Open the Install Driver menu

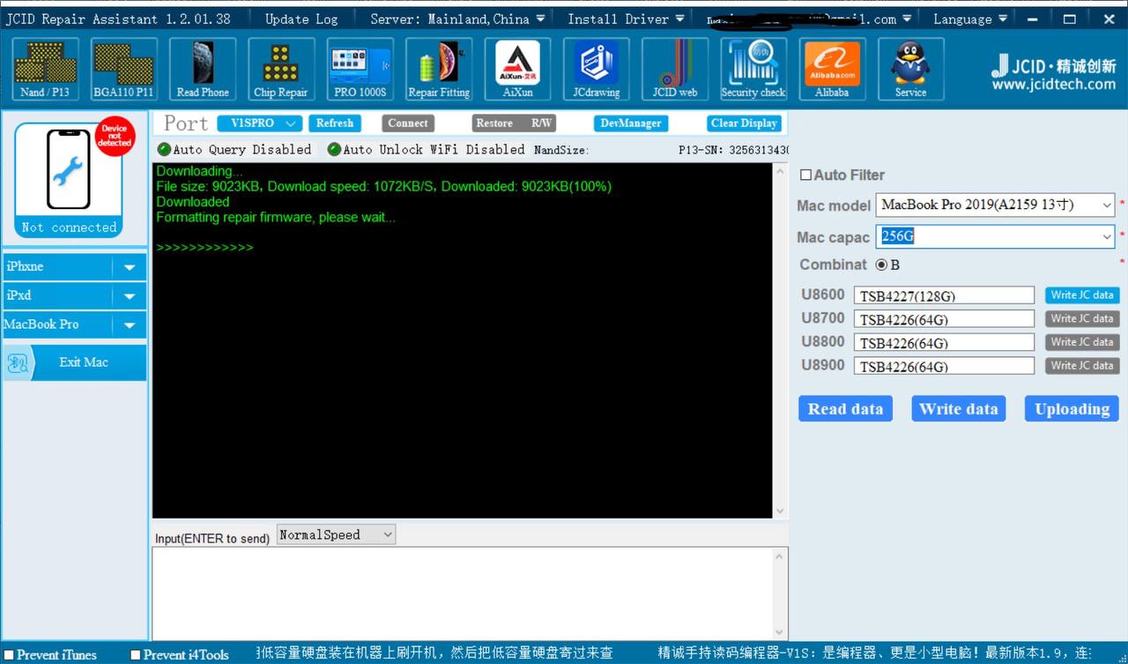click(626, 19)
